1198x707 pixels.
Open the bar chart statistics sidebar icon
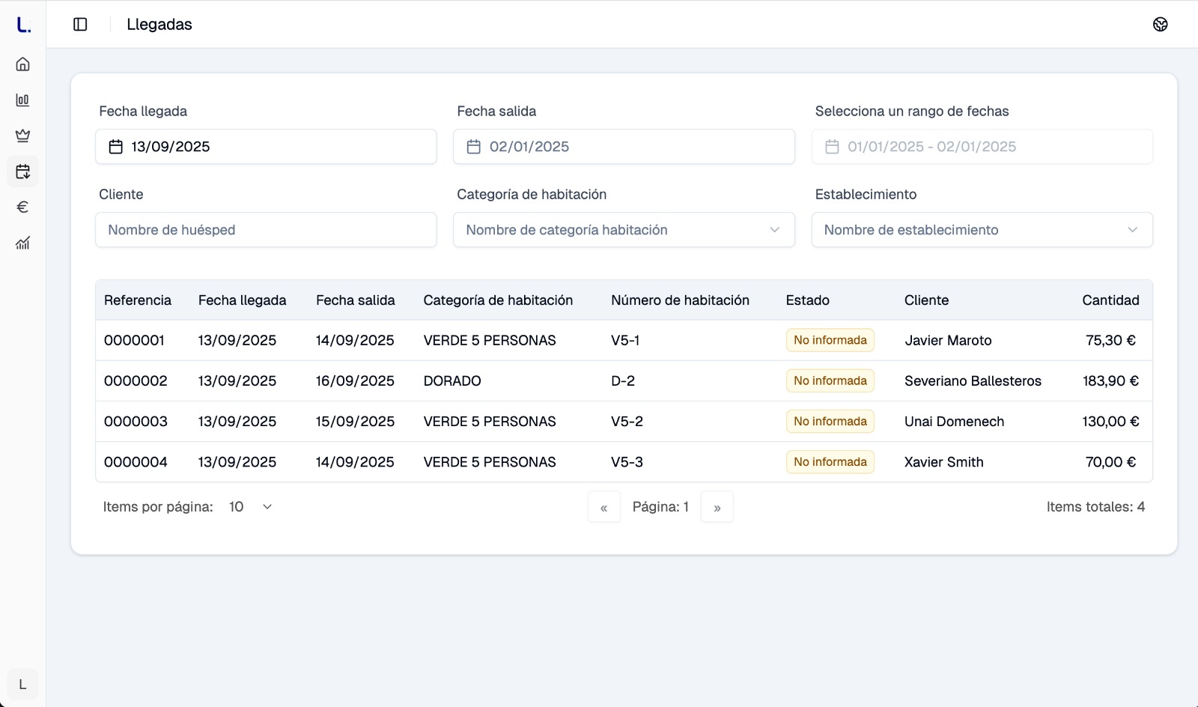(22, 100)
